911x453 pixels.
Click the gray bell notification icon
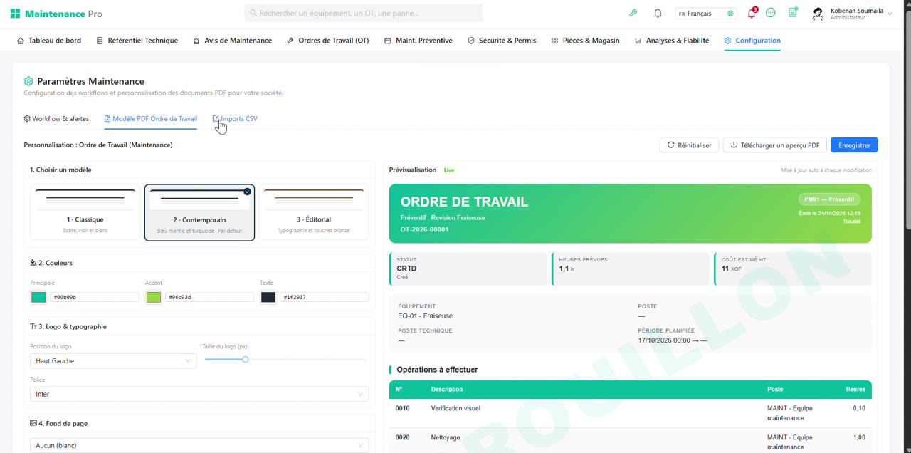pos(658,14)
